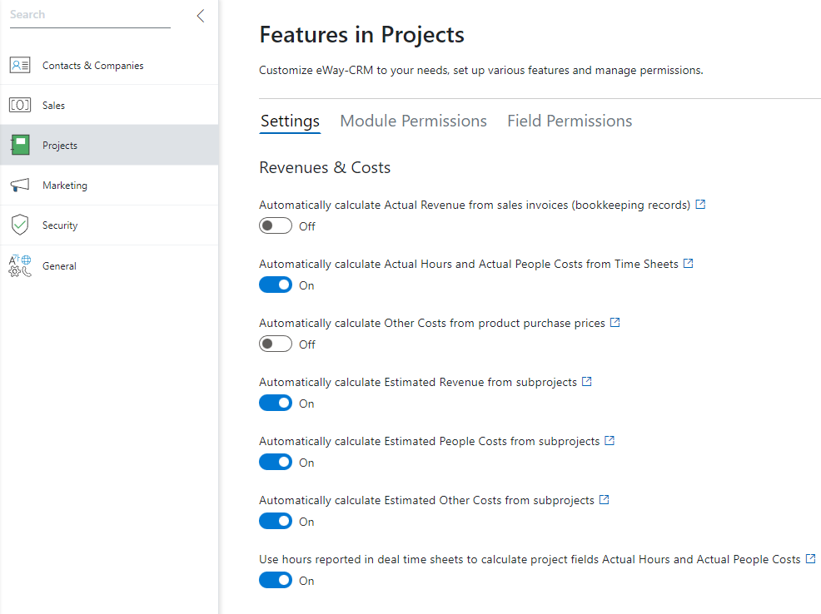Select the Settings tab

pyautogui.click(x=290, y=121)
